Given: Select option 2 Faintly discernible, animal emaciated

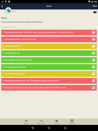Looking at the screenshot, I should coord(49,39).
